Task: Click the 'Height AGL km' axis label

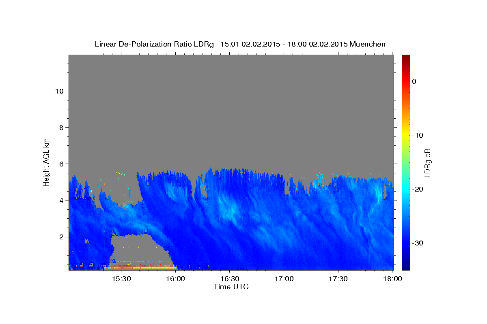Action: point(46,162)
